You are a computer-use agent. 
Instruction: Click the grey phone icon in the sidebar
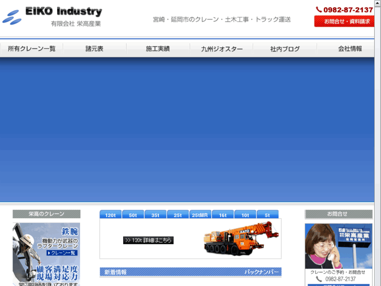pyautogui.click(x=319, y=279)
